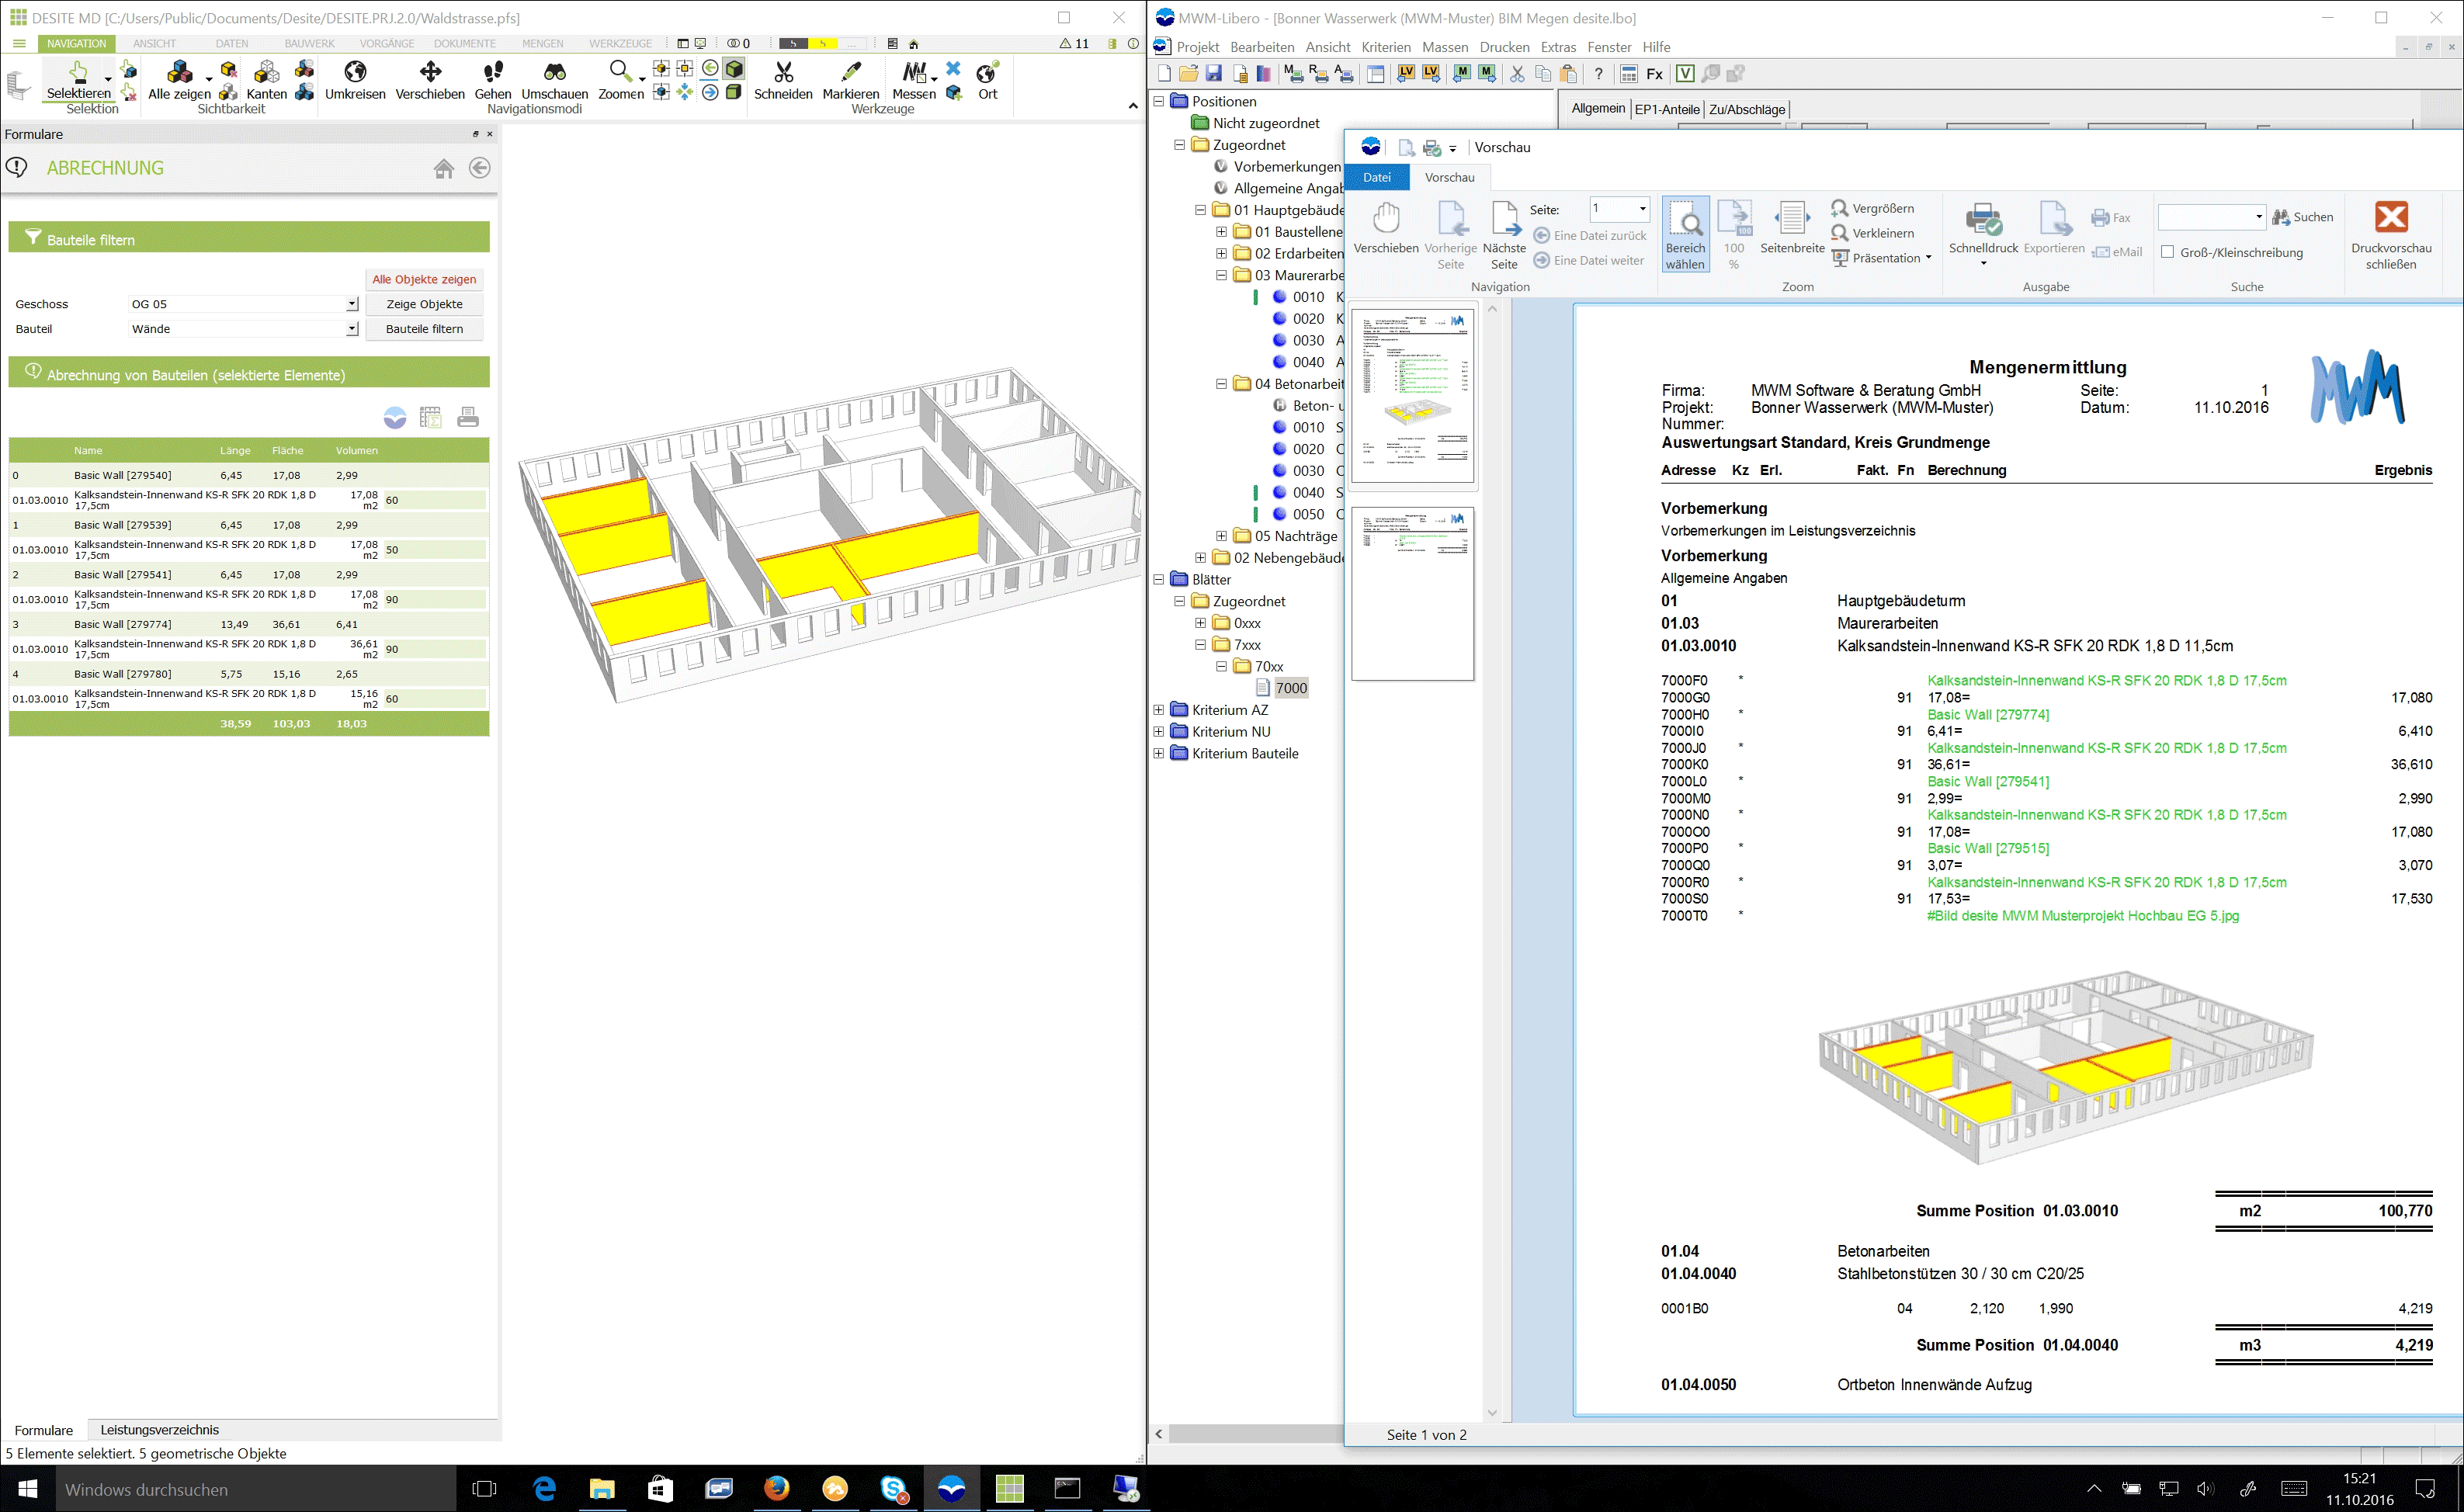
Task: Select Basic Wall [279774] table row
Action: point(249,625)
